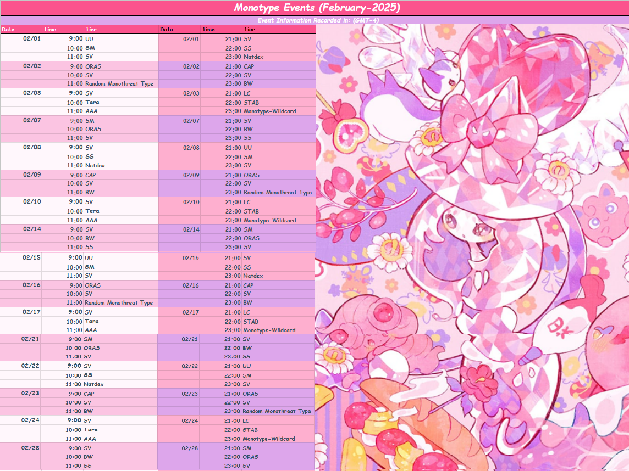Image resolution: width=629 pixels, height=471 pixels.
Task: Click the "Tera" tier for 02/10 at 10:00
Action: pos(92,211)
